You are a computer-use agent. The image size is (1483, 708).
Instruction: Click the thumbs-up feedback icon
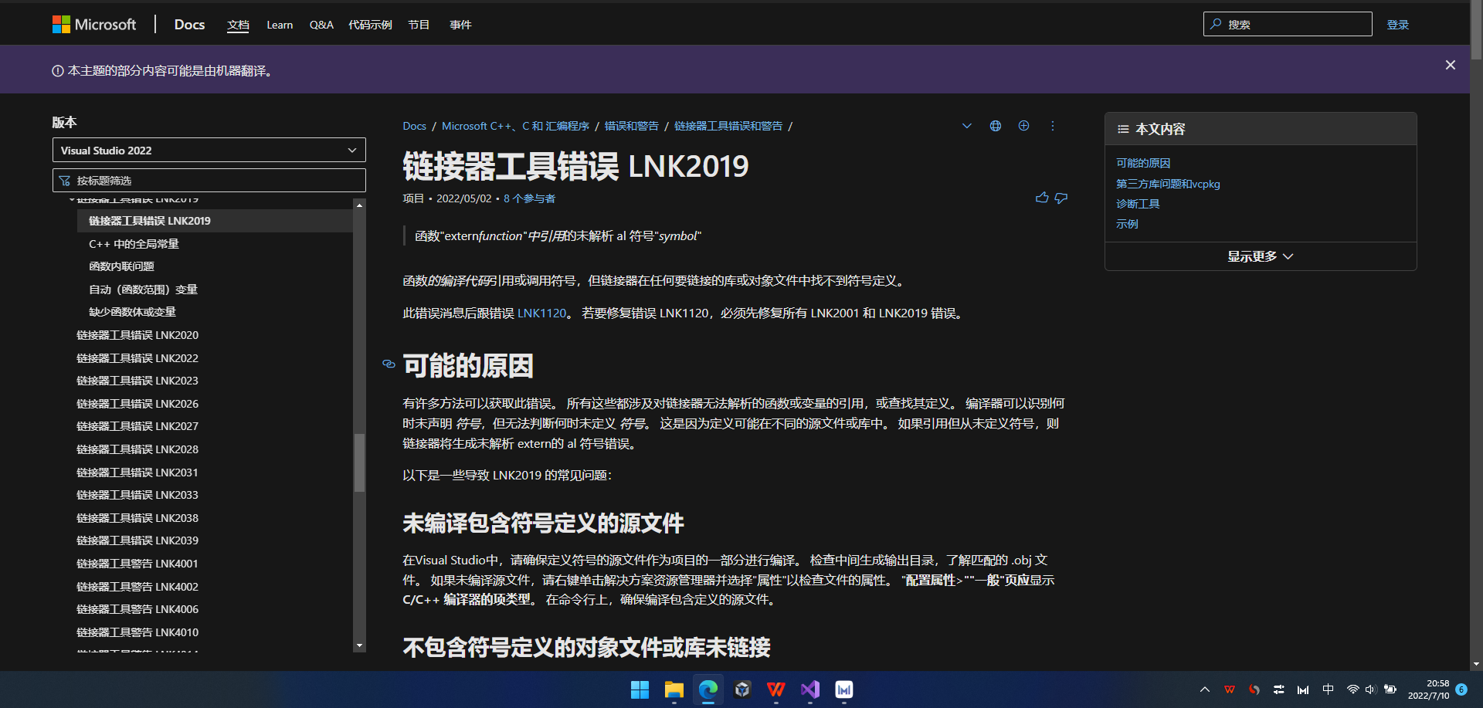point(1042,198)
